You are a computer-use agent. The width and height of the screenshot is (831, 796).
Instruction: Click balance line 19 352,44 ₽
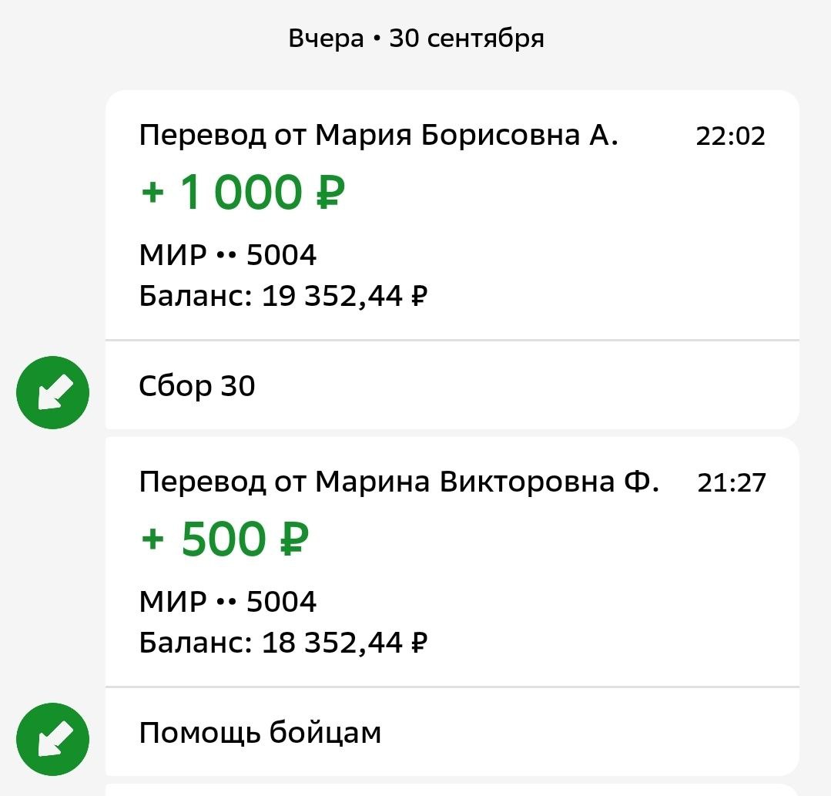coord(283,296)
